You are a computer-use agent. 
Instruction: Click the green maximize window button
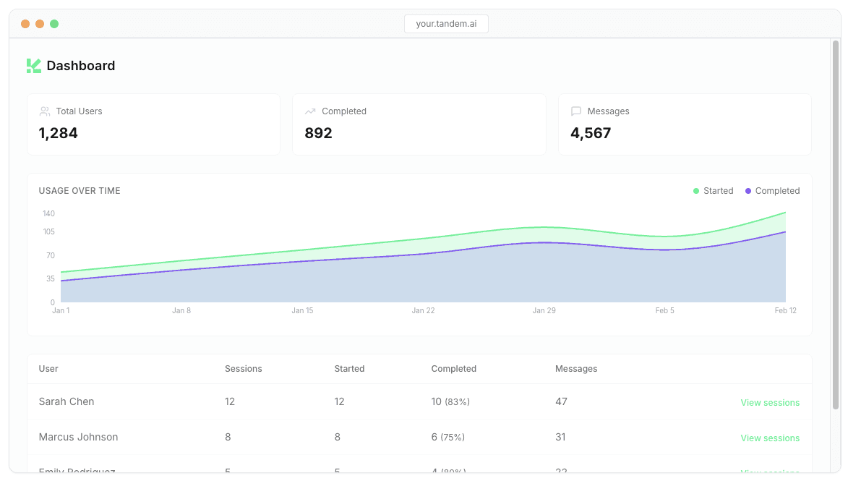(x=54, y=24)
